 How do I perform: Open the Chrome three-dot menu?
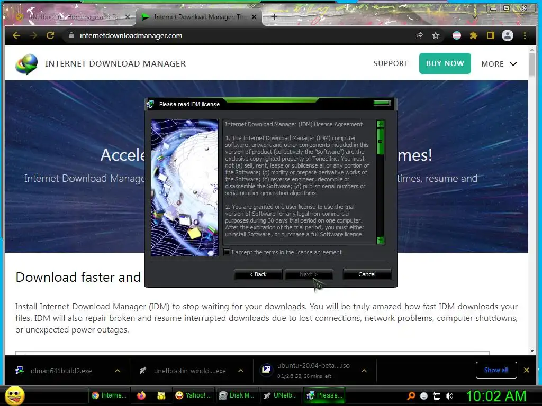tap(525, 35)
